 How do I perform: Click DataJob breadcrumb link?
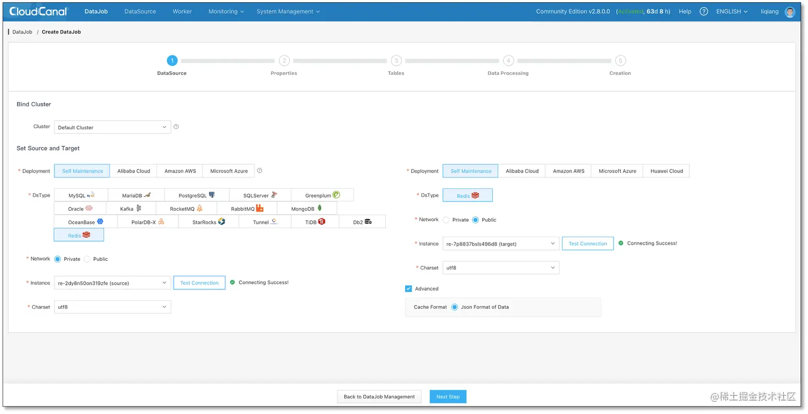pyautogui.click(x=22, y=32)
